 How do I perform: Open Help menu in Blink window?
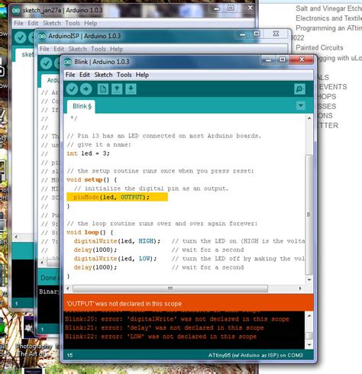pos(142,75)
